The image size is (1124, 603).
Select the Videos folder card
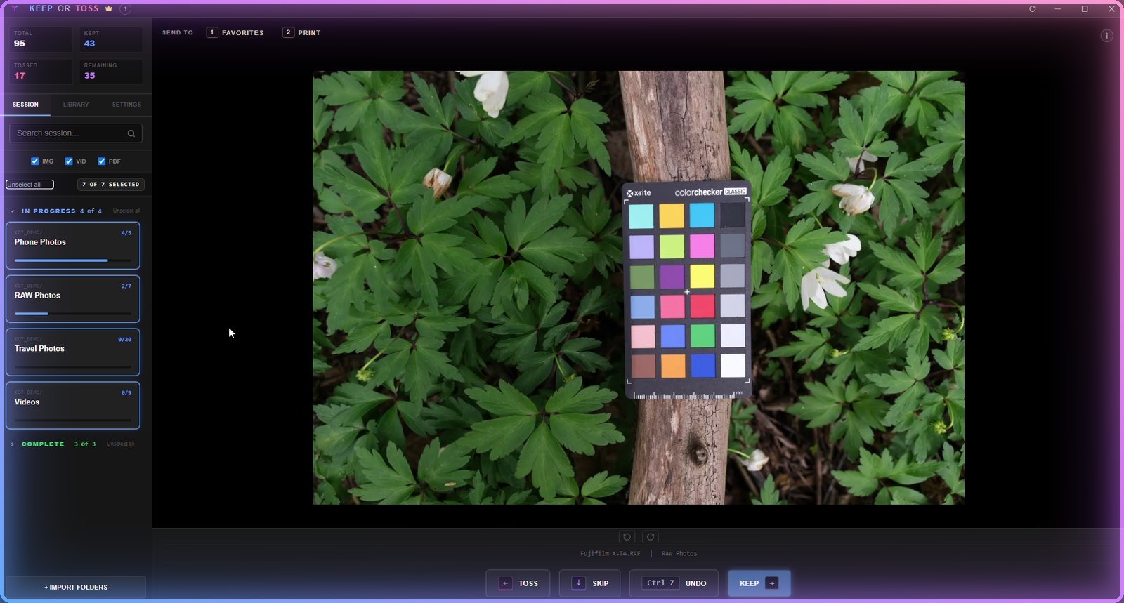click(73, 406)
